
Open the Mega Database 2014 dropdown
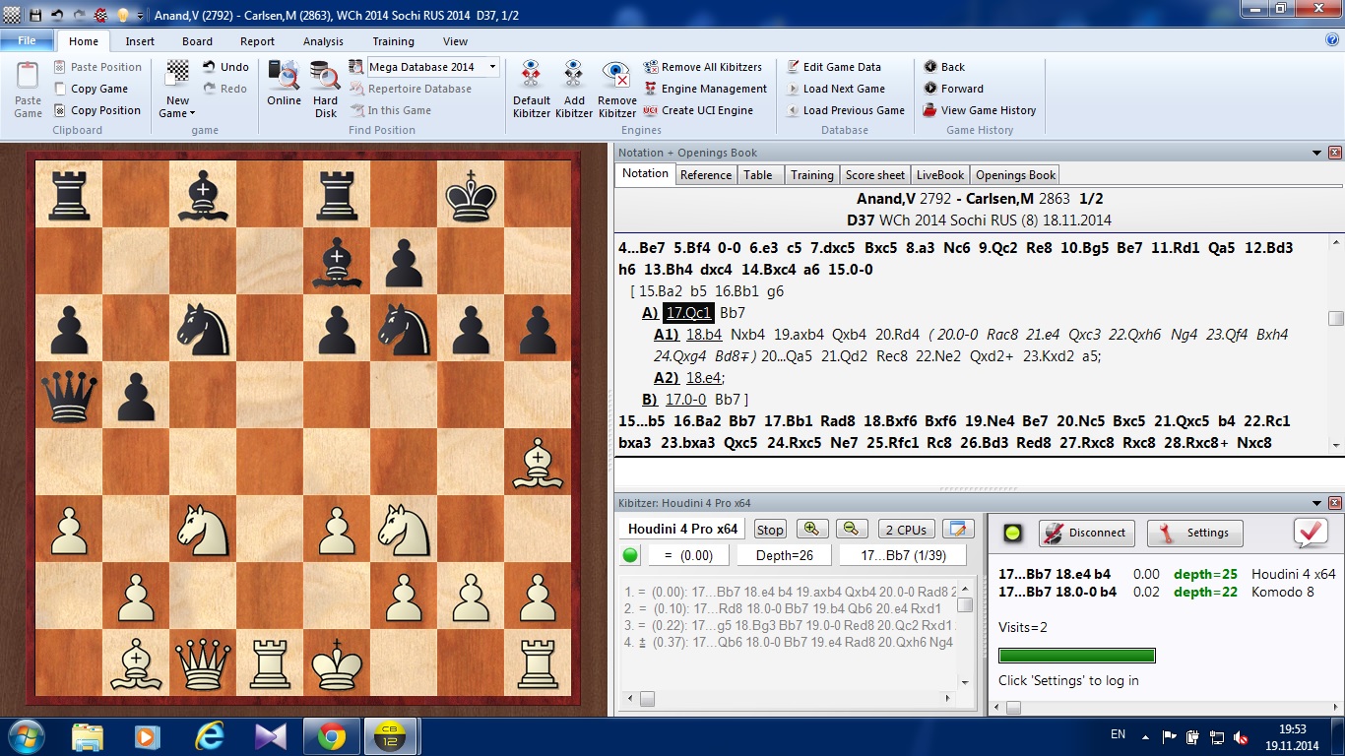click(492, 67)
